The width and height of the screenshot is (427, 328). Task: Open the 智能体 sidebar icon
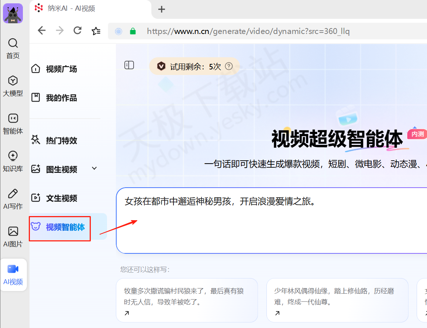[13, 118]
